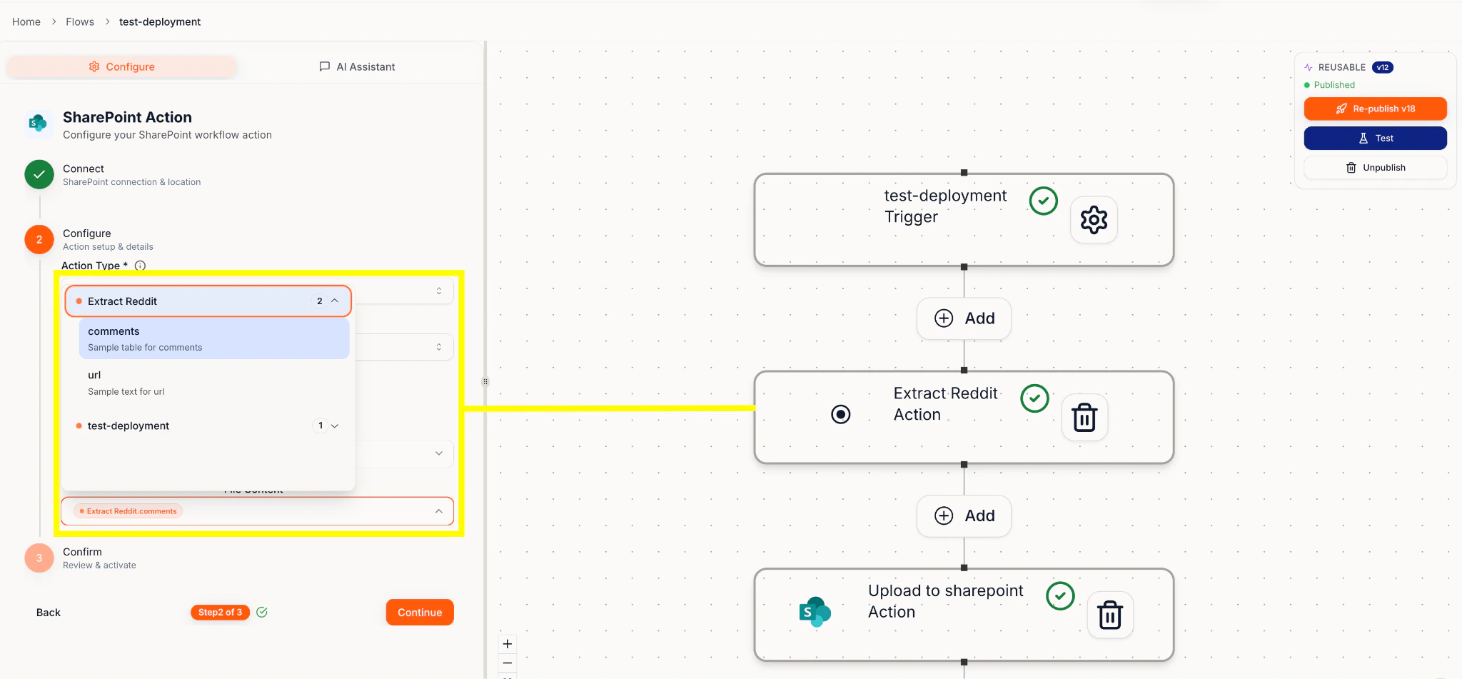Collapse the Extract Reddit group
Viewport: 1462px width, 679px height.
[x=335, y=301]
